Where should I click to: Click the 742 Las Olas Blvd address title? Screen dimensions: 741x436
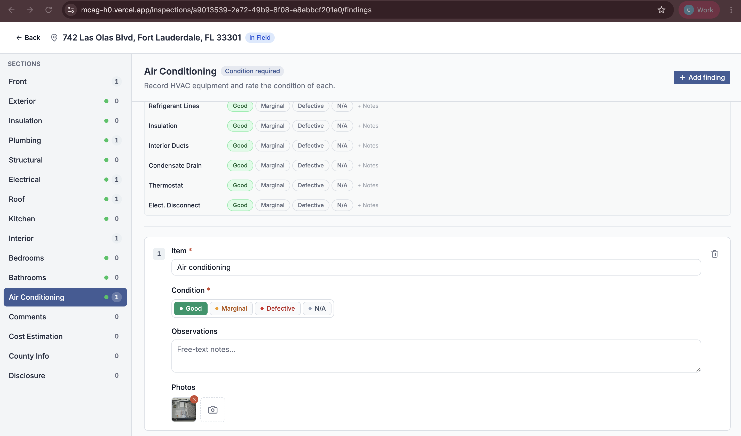pos(152,38)
